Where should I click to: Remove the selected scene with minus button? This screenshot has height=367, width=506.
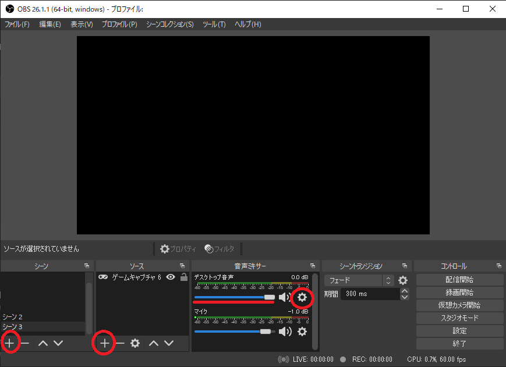(25, 343)
